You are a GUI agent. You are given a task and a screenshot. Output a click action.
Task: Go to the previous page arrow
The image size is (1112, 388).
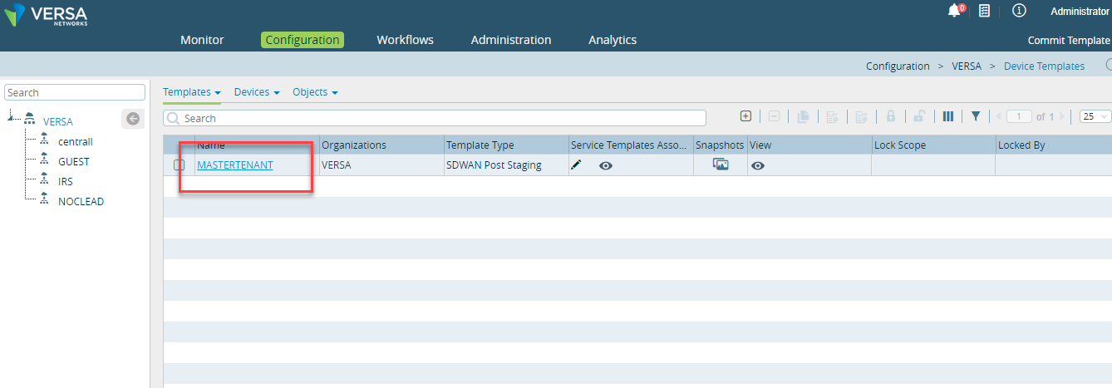(x=999, y=116)
